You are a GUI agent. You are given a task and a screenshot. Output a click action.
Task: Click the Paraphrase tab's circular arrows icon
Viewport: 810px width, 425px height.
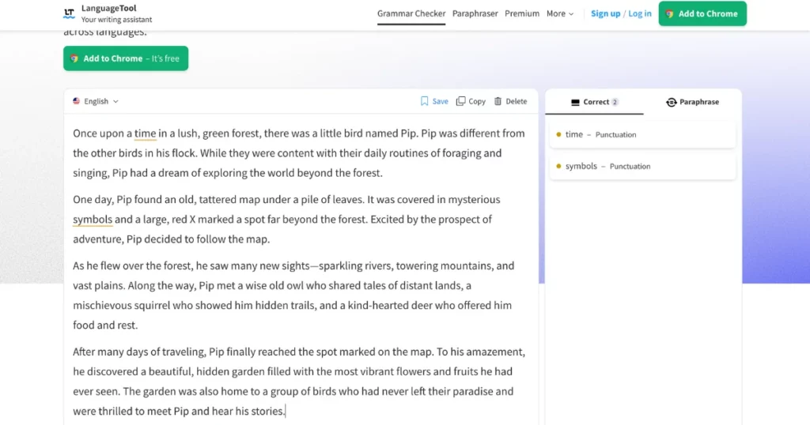point(671,102)
